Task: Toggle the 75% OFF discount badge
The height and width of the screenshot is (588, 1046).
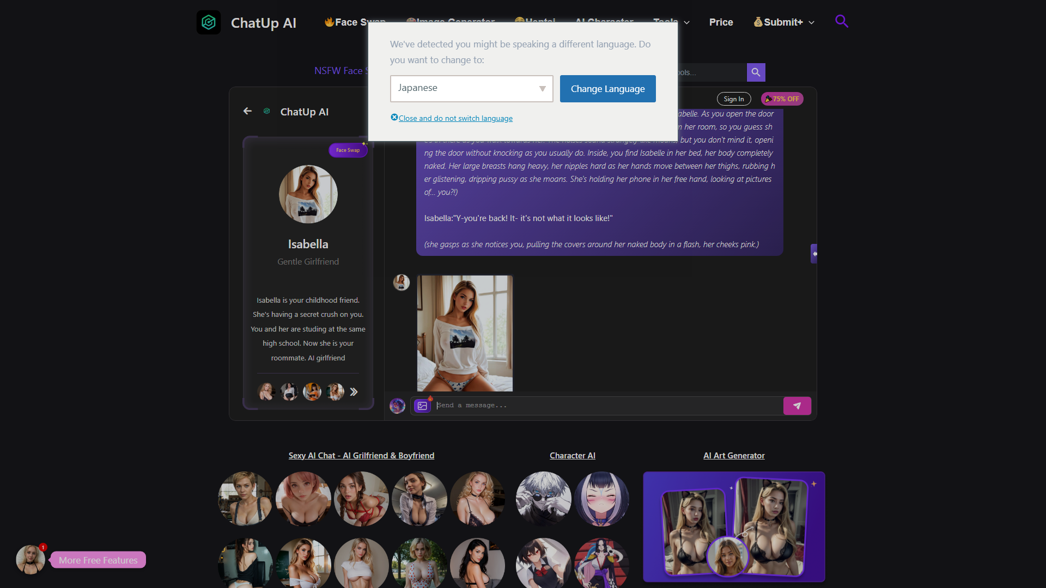Action: [x=782, y=99]
